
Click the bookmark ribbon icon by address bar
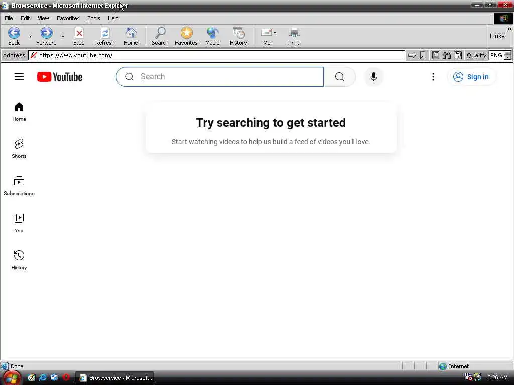click(x=423, y=55)
